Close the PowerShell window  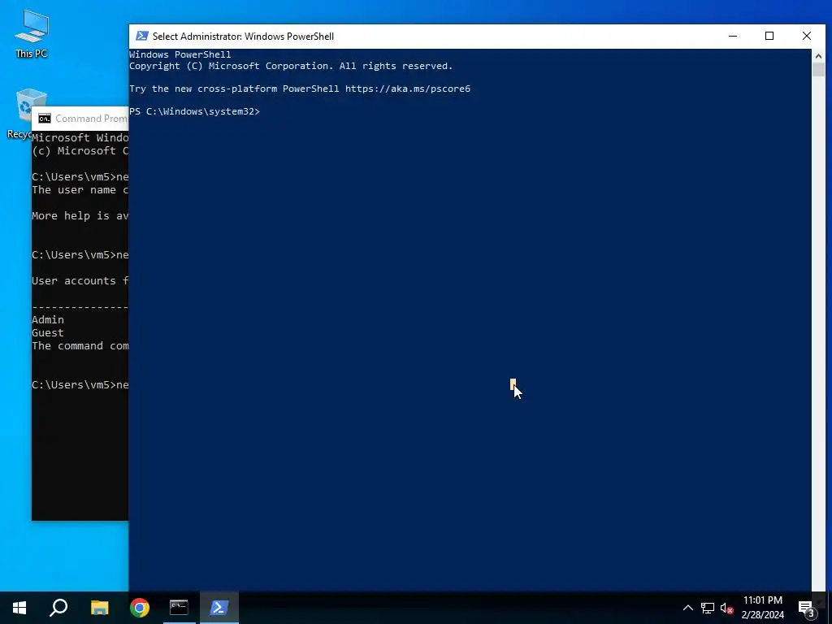(x=807, y=36)
